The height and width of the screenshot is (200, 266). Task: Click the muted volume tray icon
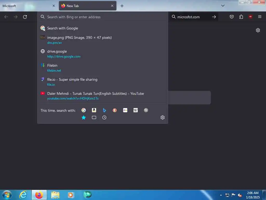pyautogui.click(x=240, y=195)
